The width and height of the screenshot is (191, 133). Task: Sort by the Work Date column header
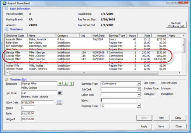click(99, 36)
